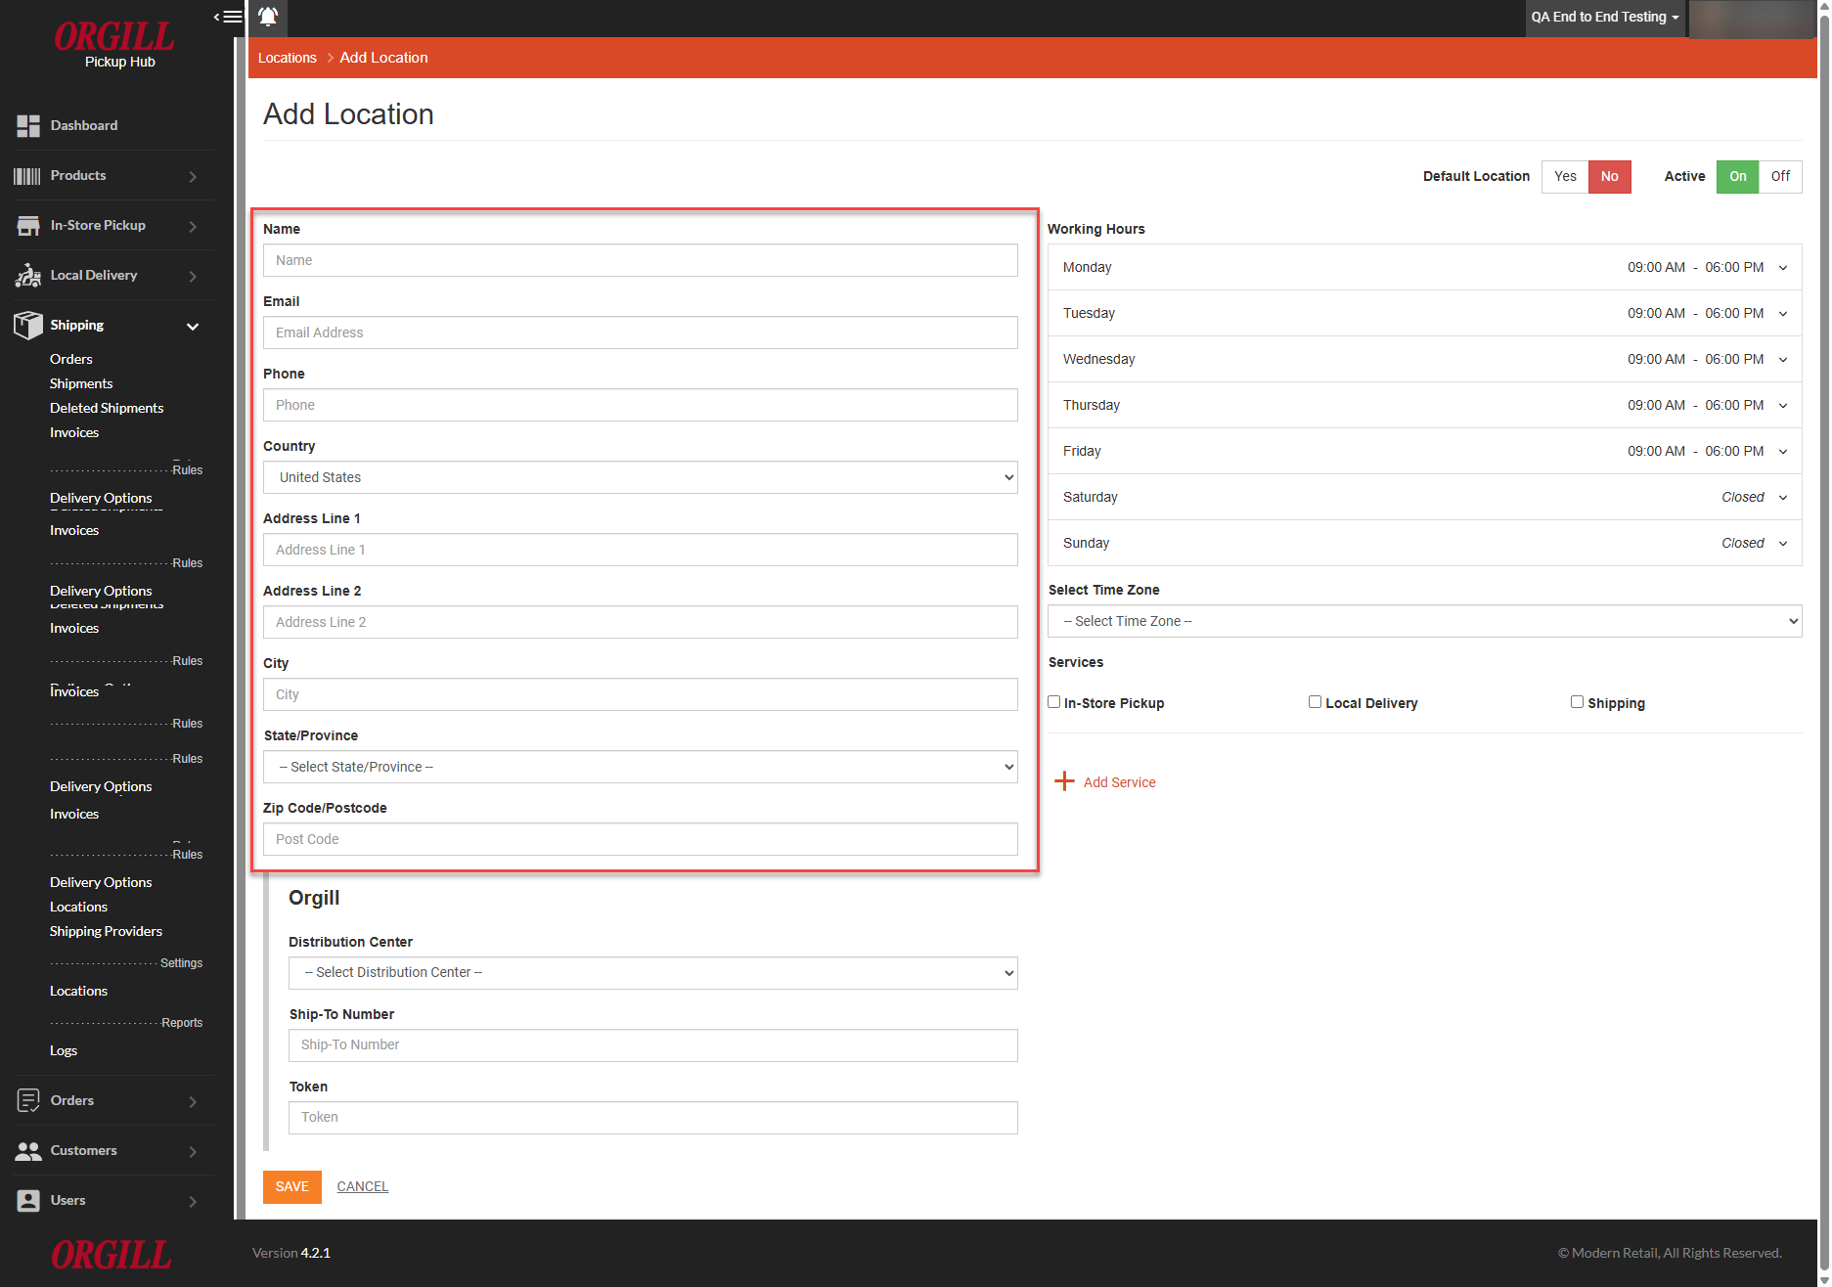Click the Post Code input field
Viewport: 1832px width, 1287px height.
click(x=641, y=839)
